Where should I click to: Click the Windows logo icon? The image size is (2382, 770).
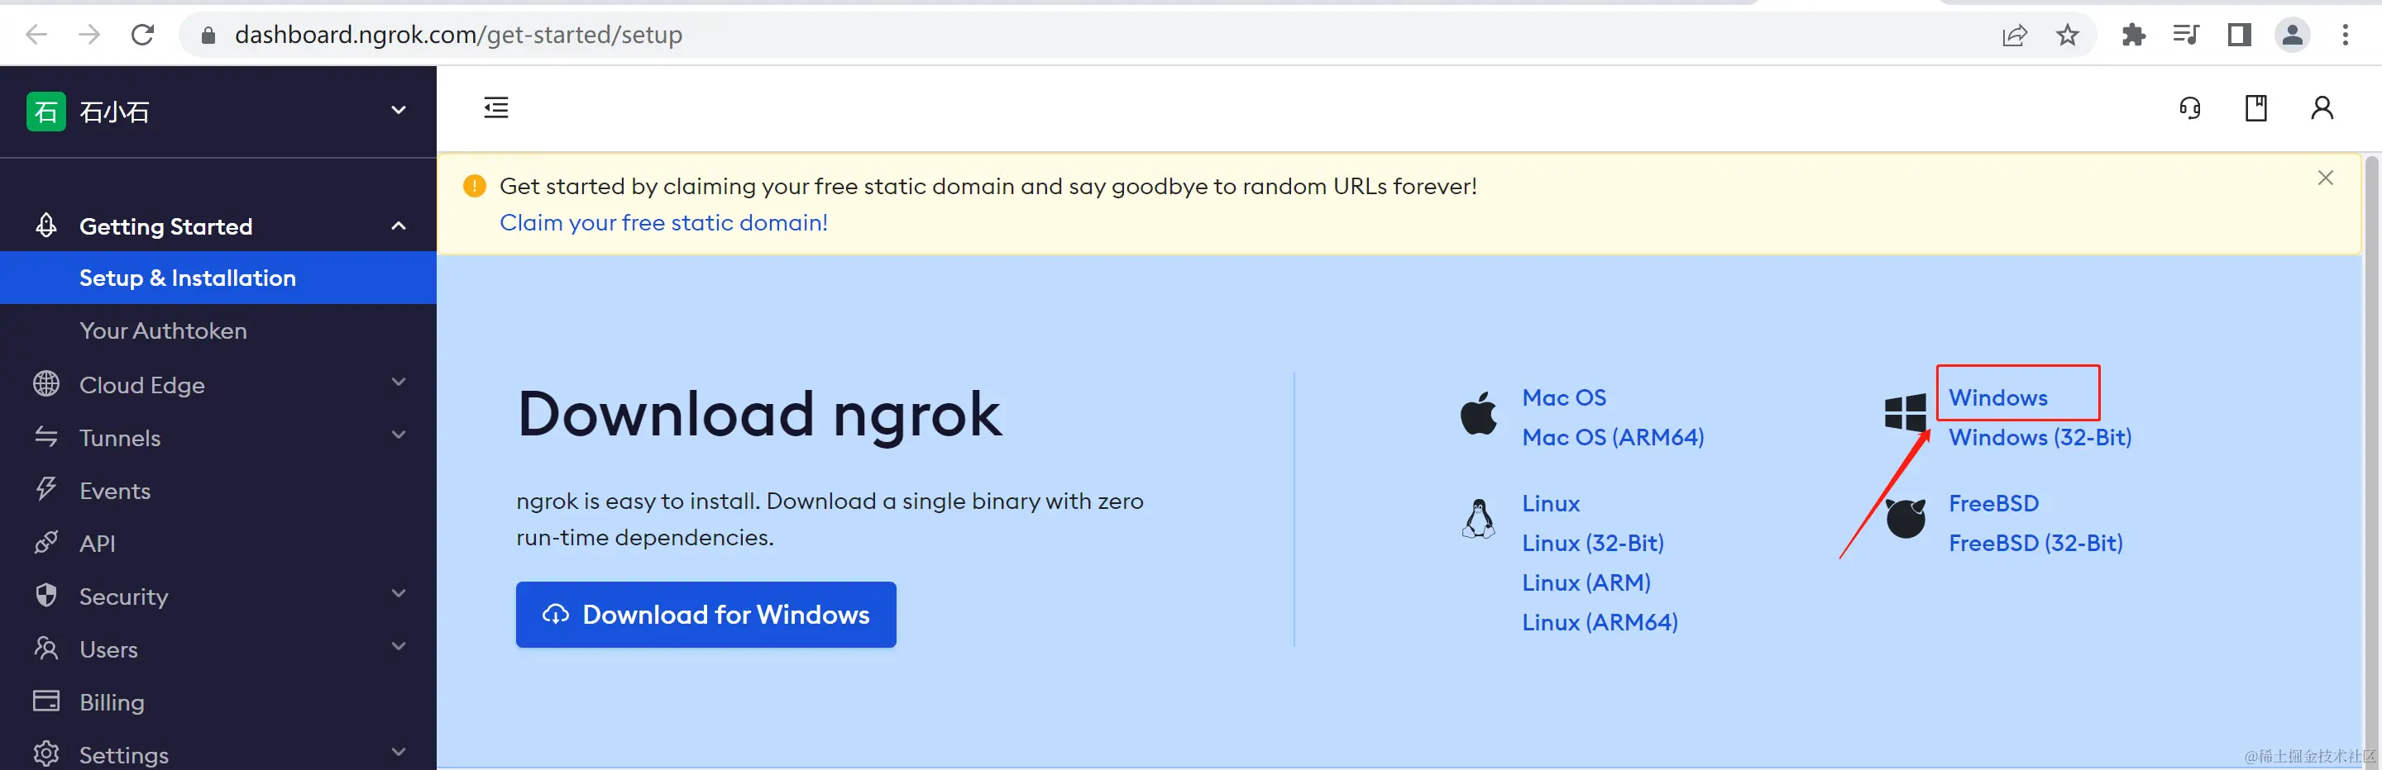(x=1905, y=414)
